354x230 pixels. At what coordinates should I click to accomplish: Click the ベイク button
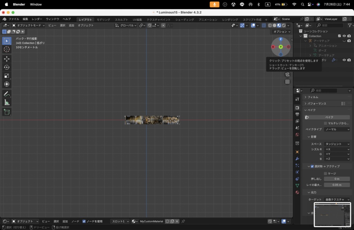tap(329, 117)
